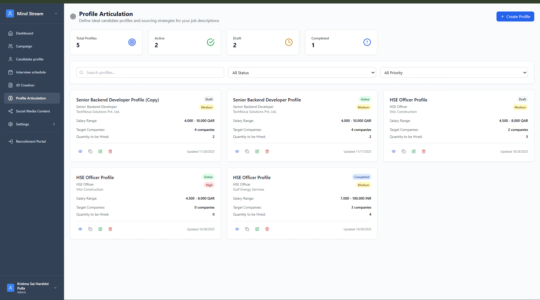Click the Mind Stream logo icon
Image resolution: width=540 pixels, height=300 pixels.
tap(10, 14)
